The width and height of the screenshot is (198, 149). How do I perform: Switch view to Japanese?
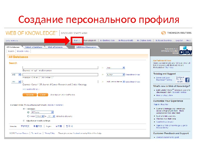click(x=59, y=126)
